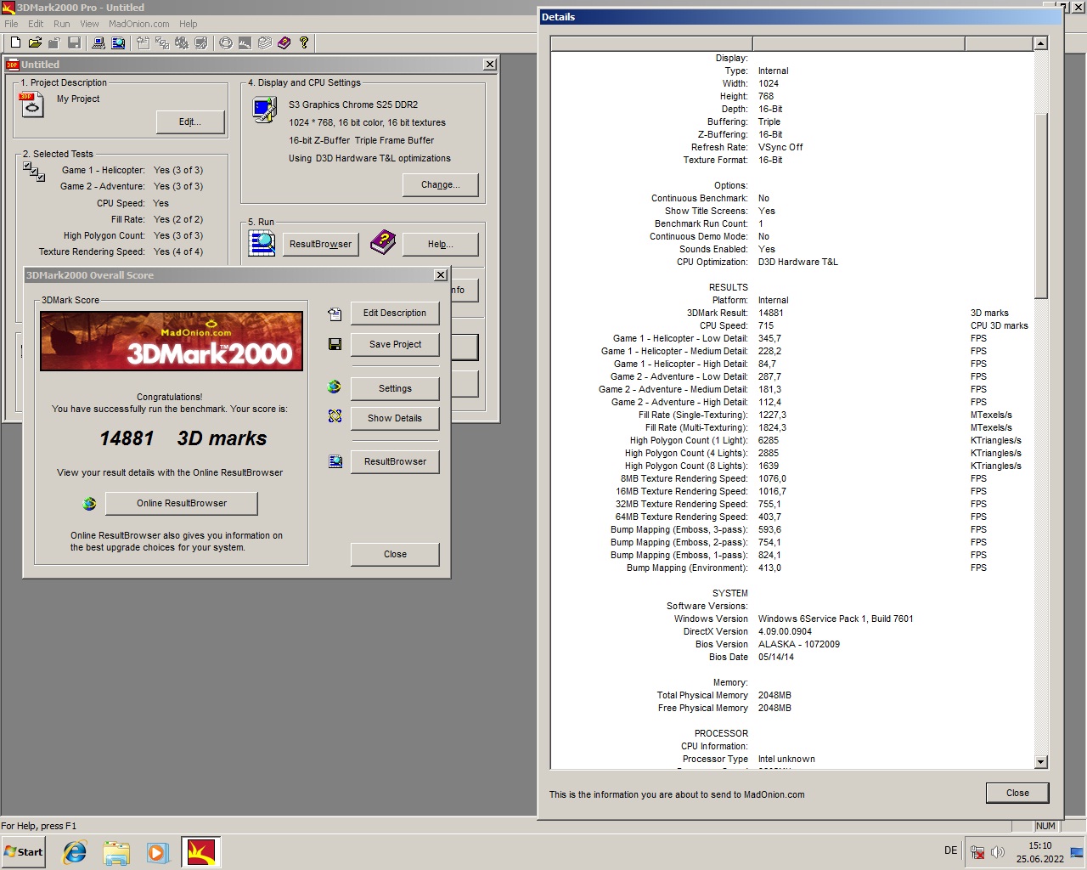Click the Selected Tests checkmarks icon
This screenshot has width=1087, height=870.
(34, 172)
